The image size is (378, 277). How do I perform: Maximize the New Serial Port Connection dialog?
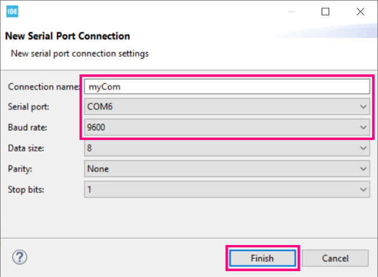click(325, 12)
